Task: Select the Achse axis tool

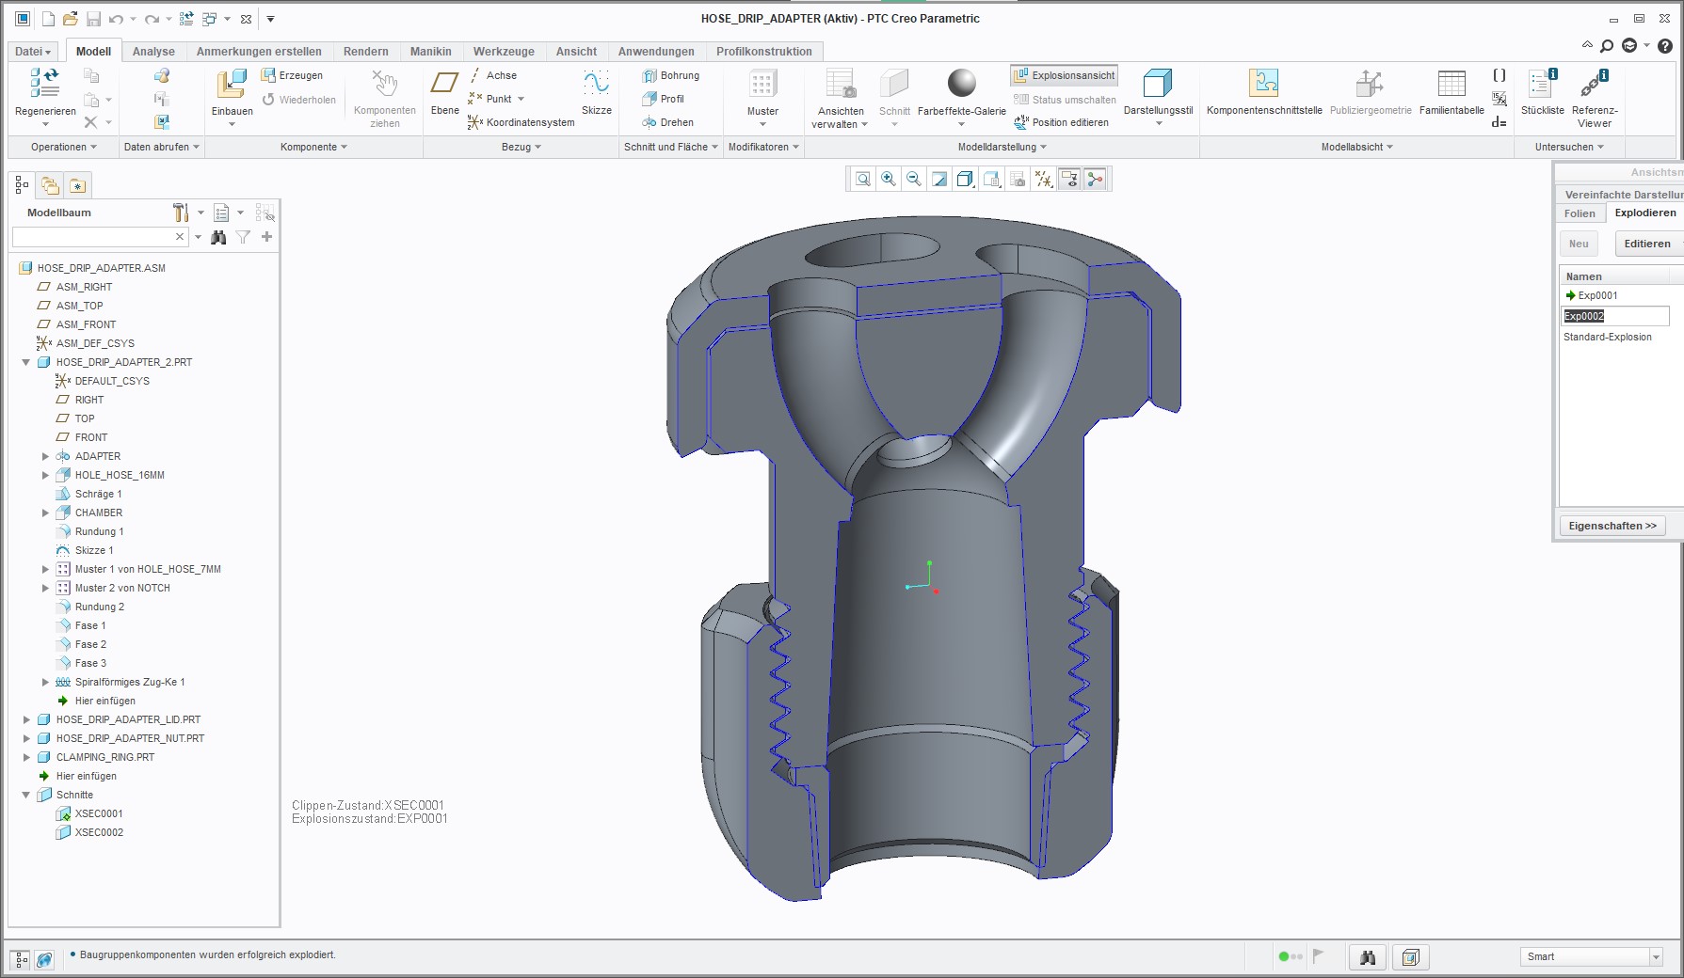Action: click(493, 75)
